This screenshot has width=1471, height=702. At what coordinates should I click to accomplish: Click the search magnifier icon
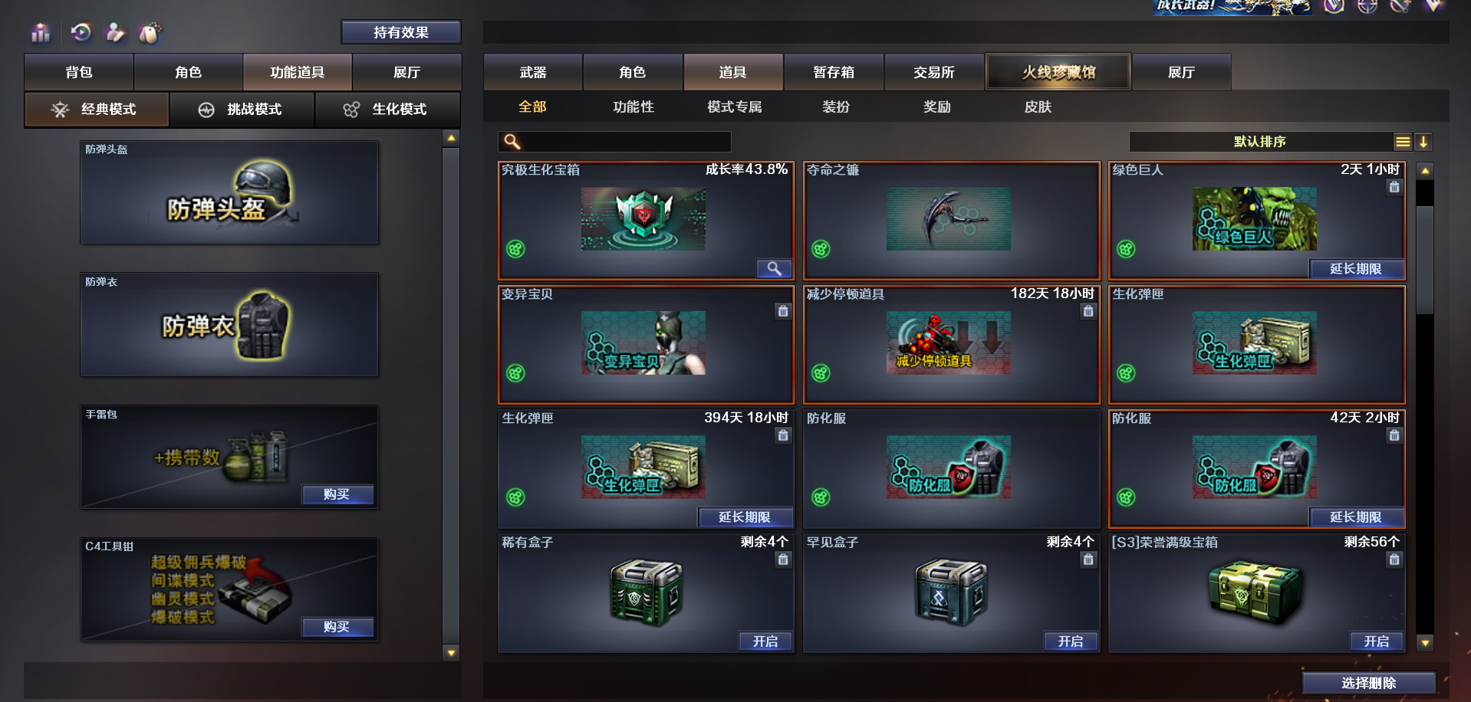[x=512, y=142]
